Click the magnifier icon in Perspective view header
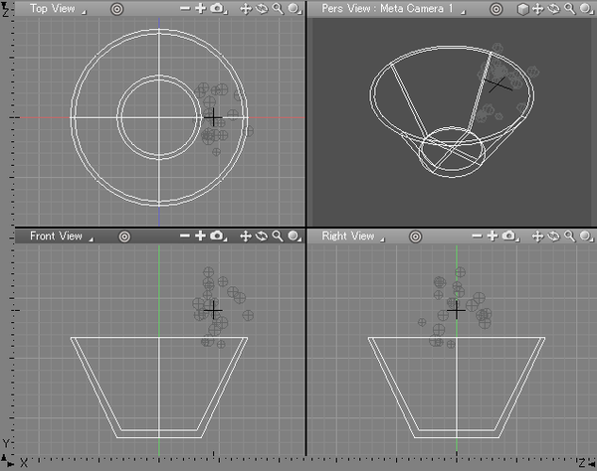 [569, 9]
